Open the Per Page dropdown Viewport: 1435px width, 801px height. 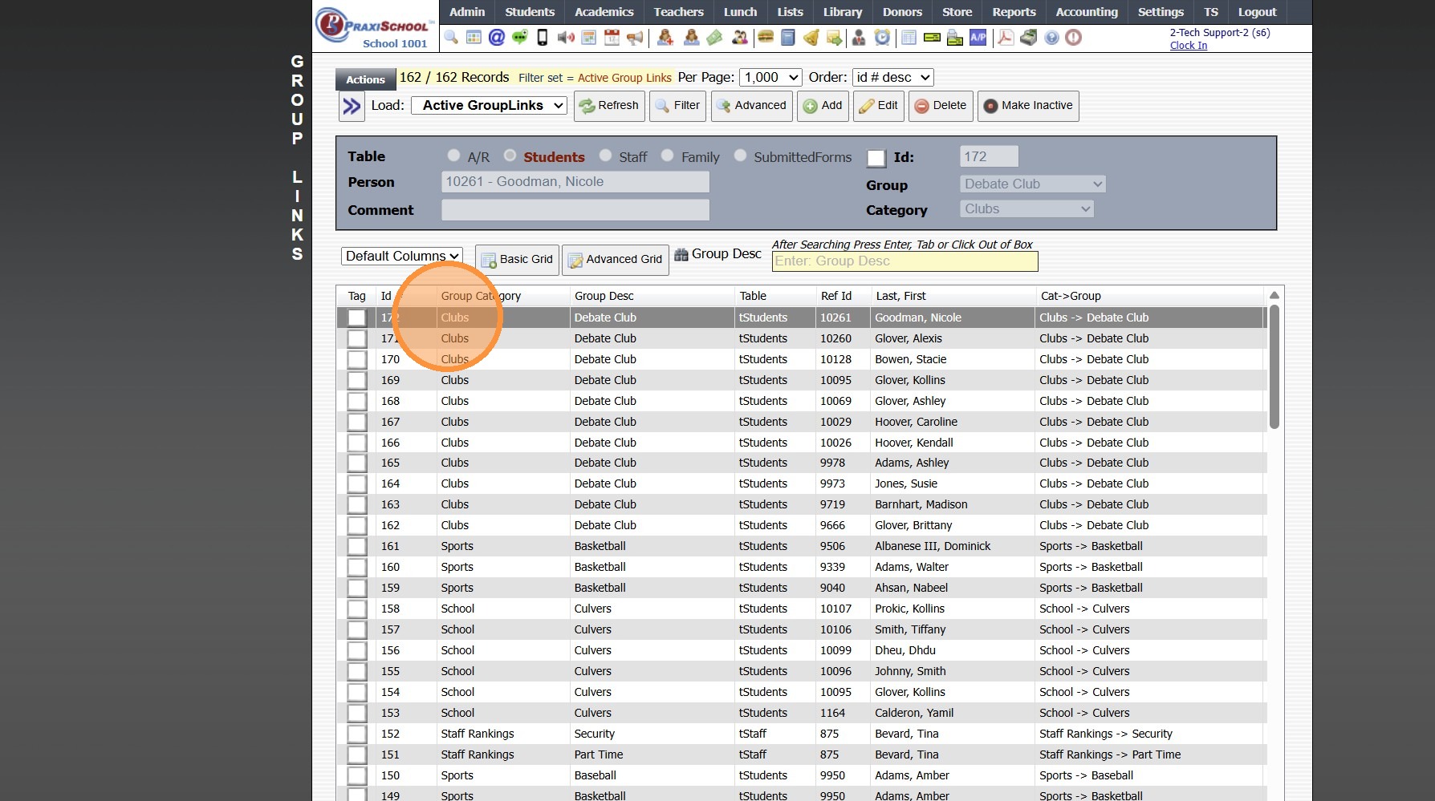pyautogui.click(x=770, y=78)
